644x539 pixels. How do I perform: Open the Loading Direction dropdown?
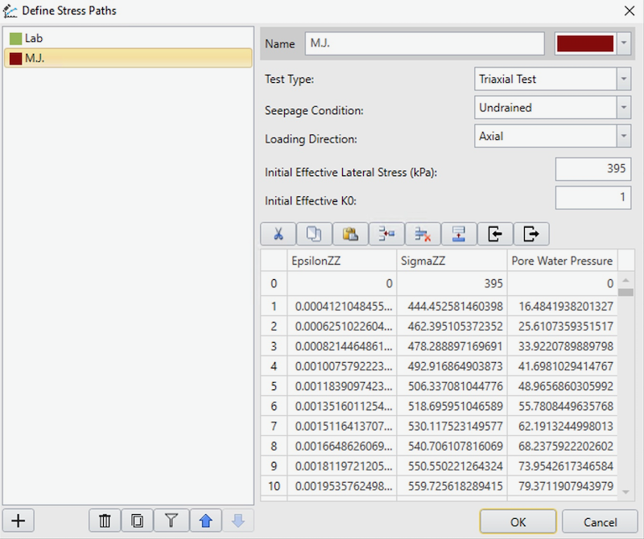(624, 136)
